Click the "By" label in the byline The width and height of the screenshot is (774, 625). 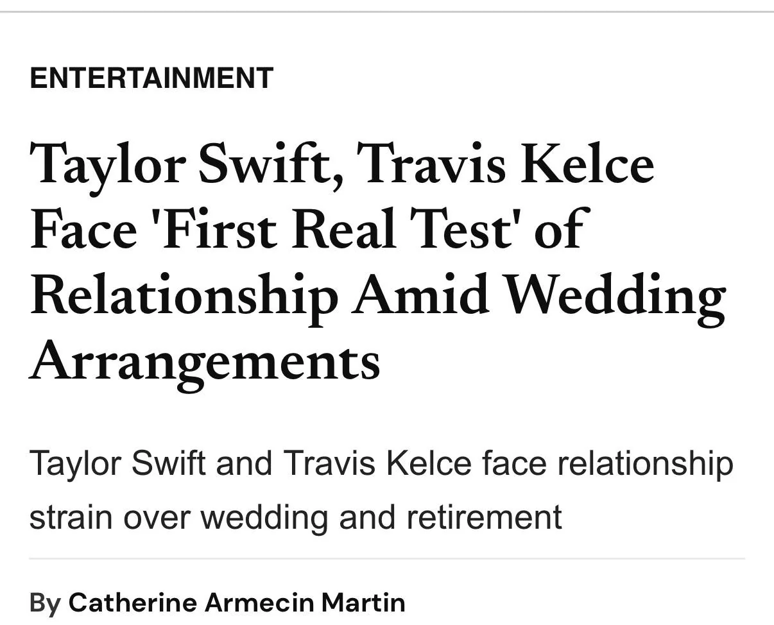coord(45,603)
